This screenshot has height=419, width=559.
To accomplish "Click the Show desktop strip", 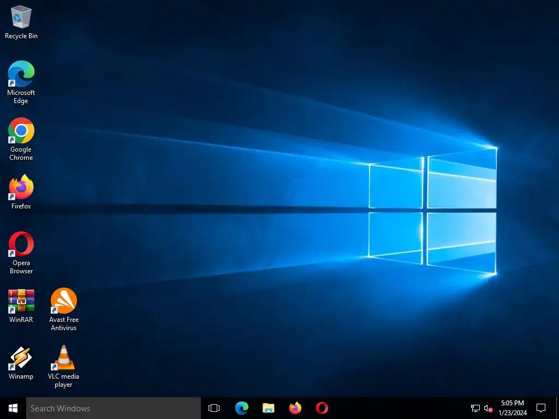I will (x=557, y=408).
